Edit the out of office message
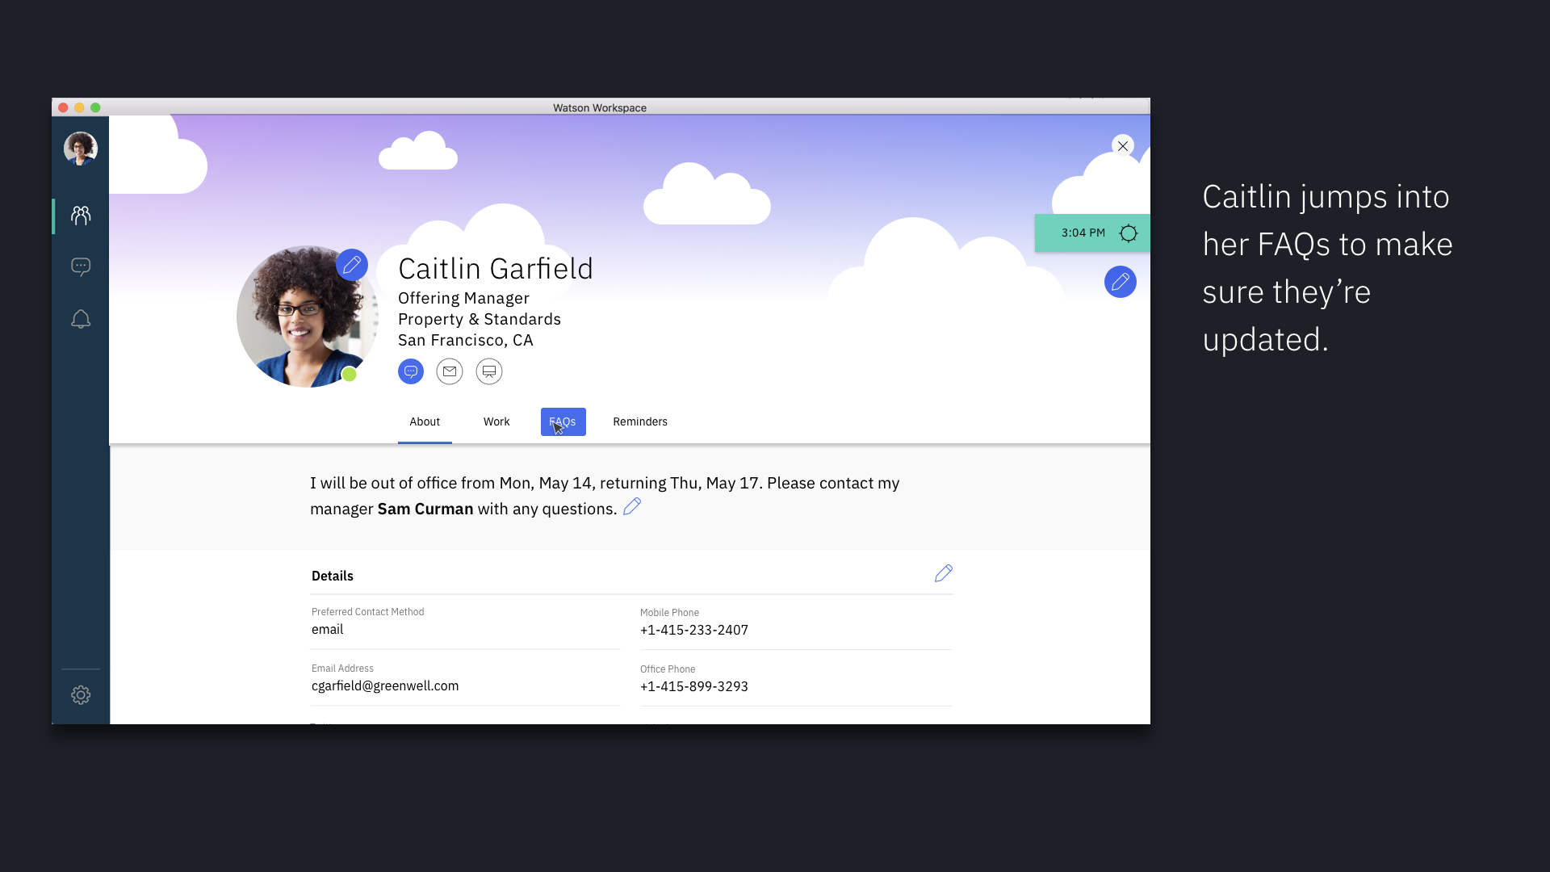Viewport: 1550px width, 872px height. pos(632,507)
